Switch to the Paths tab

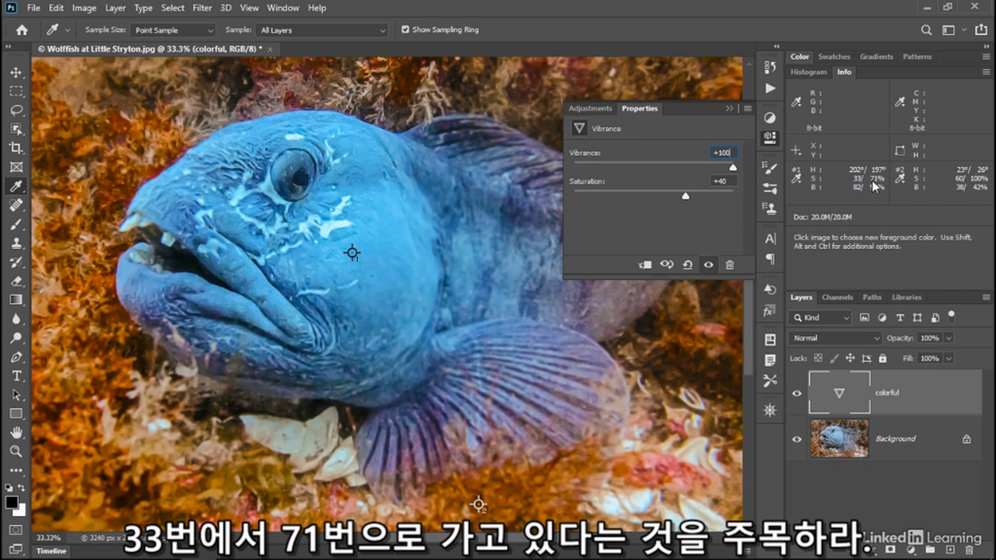pyautogui.click(x=872, y=297)
